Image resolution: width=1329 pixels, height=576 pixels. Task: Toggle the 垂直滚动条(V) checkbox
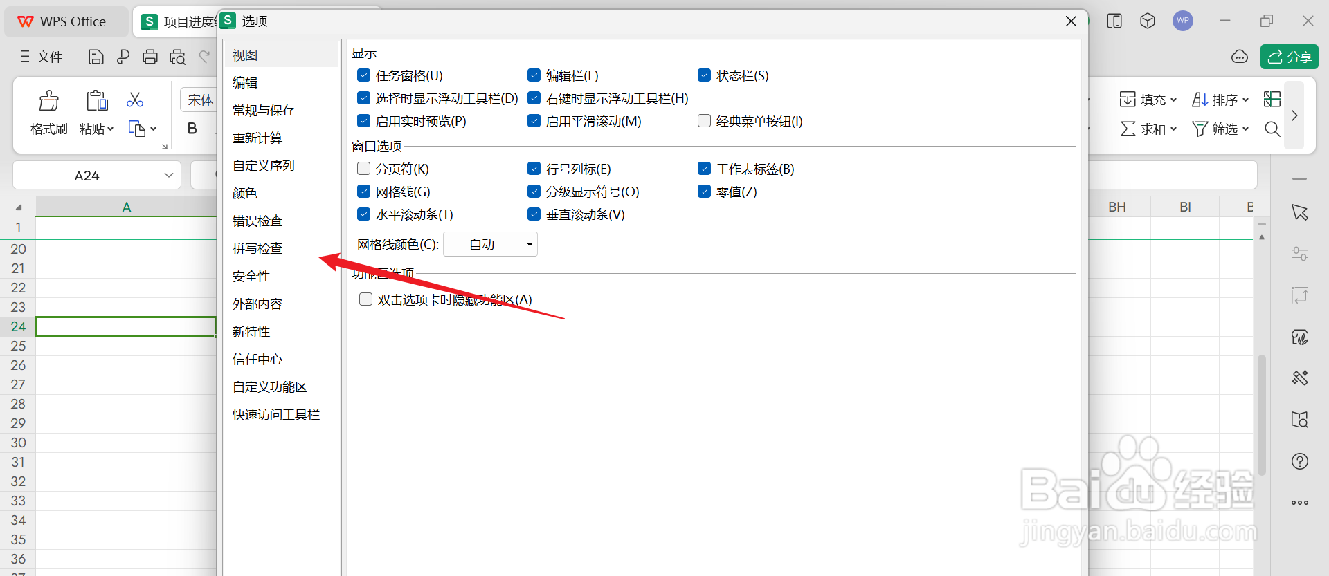[534, 214]
